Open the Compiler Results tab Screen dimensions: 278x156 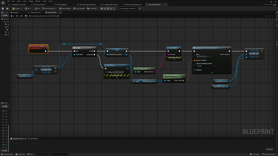[x=18, y=139]
